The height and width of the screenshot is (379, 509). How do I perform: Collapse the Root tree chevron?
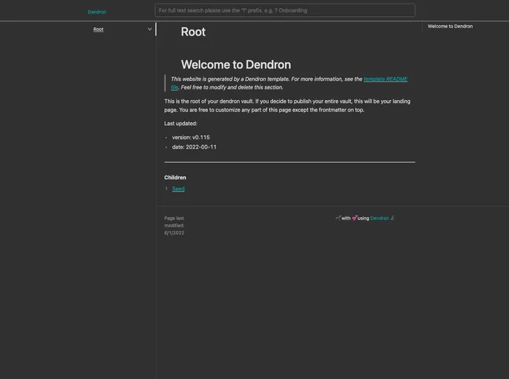coord(149,29)
